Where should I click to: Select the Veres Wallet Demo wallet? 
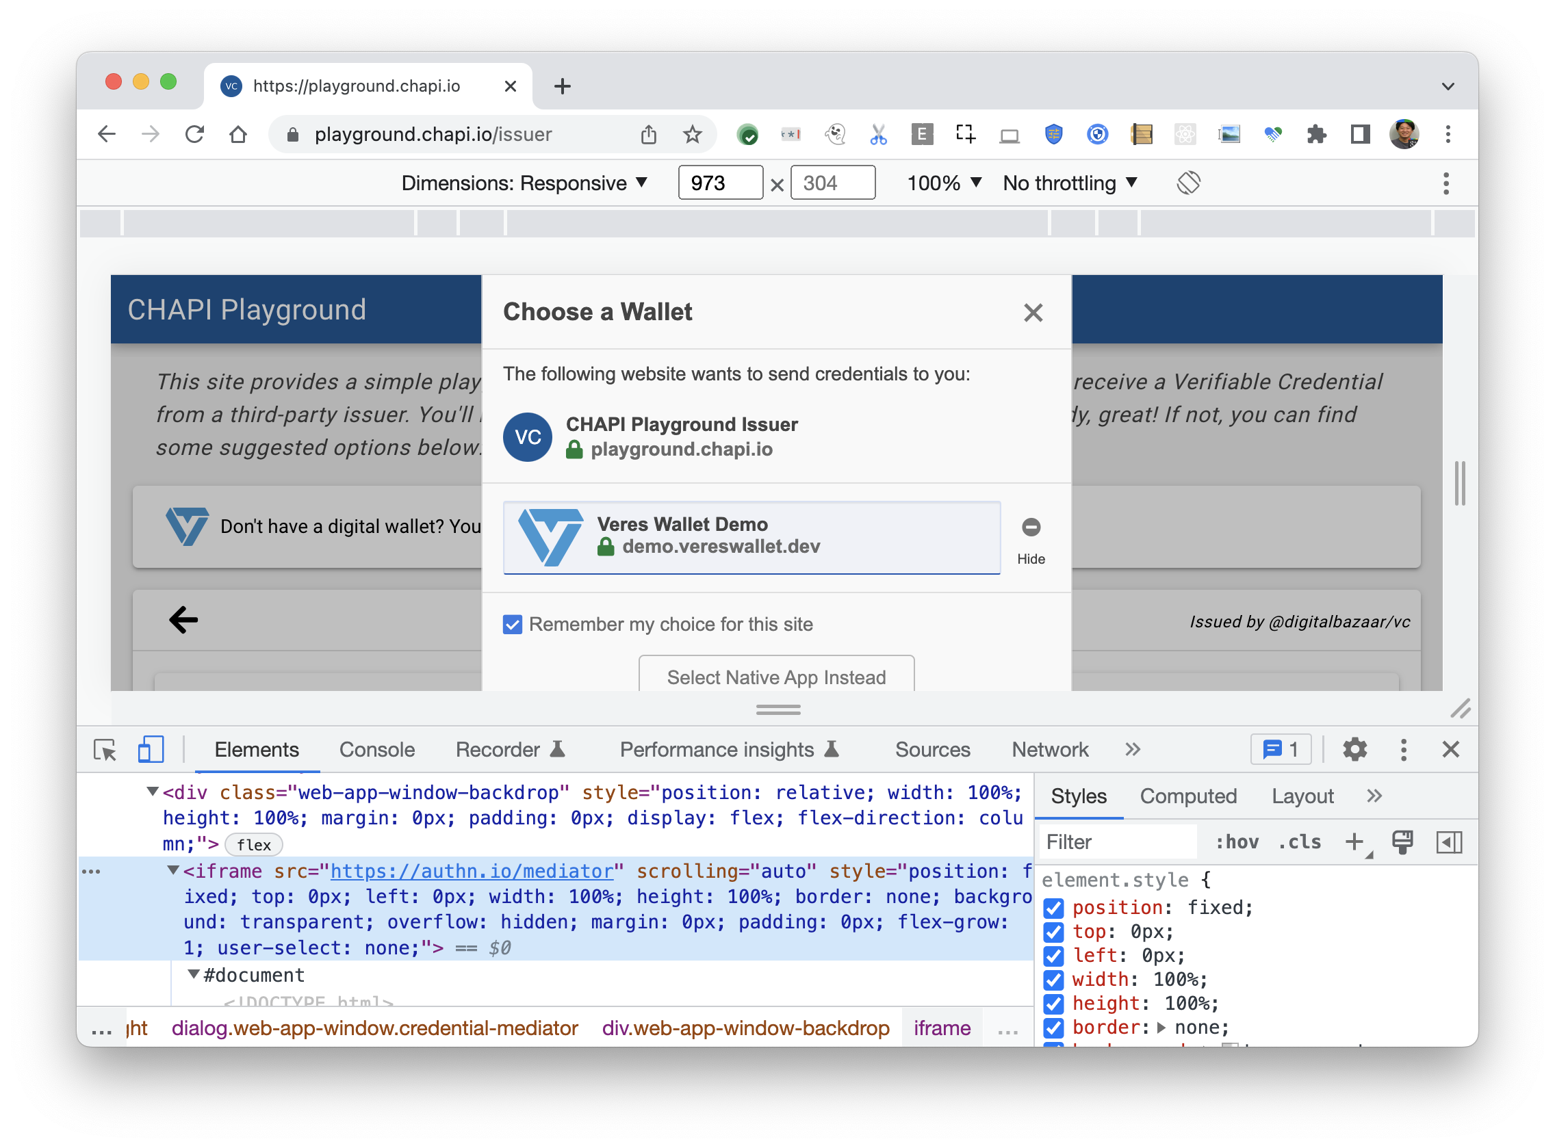751,538
